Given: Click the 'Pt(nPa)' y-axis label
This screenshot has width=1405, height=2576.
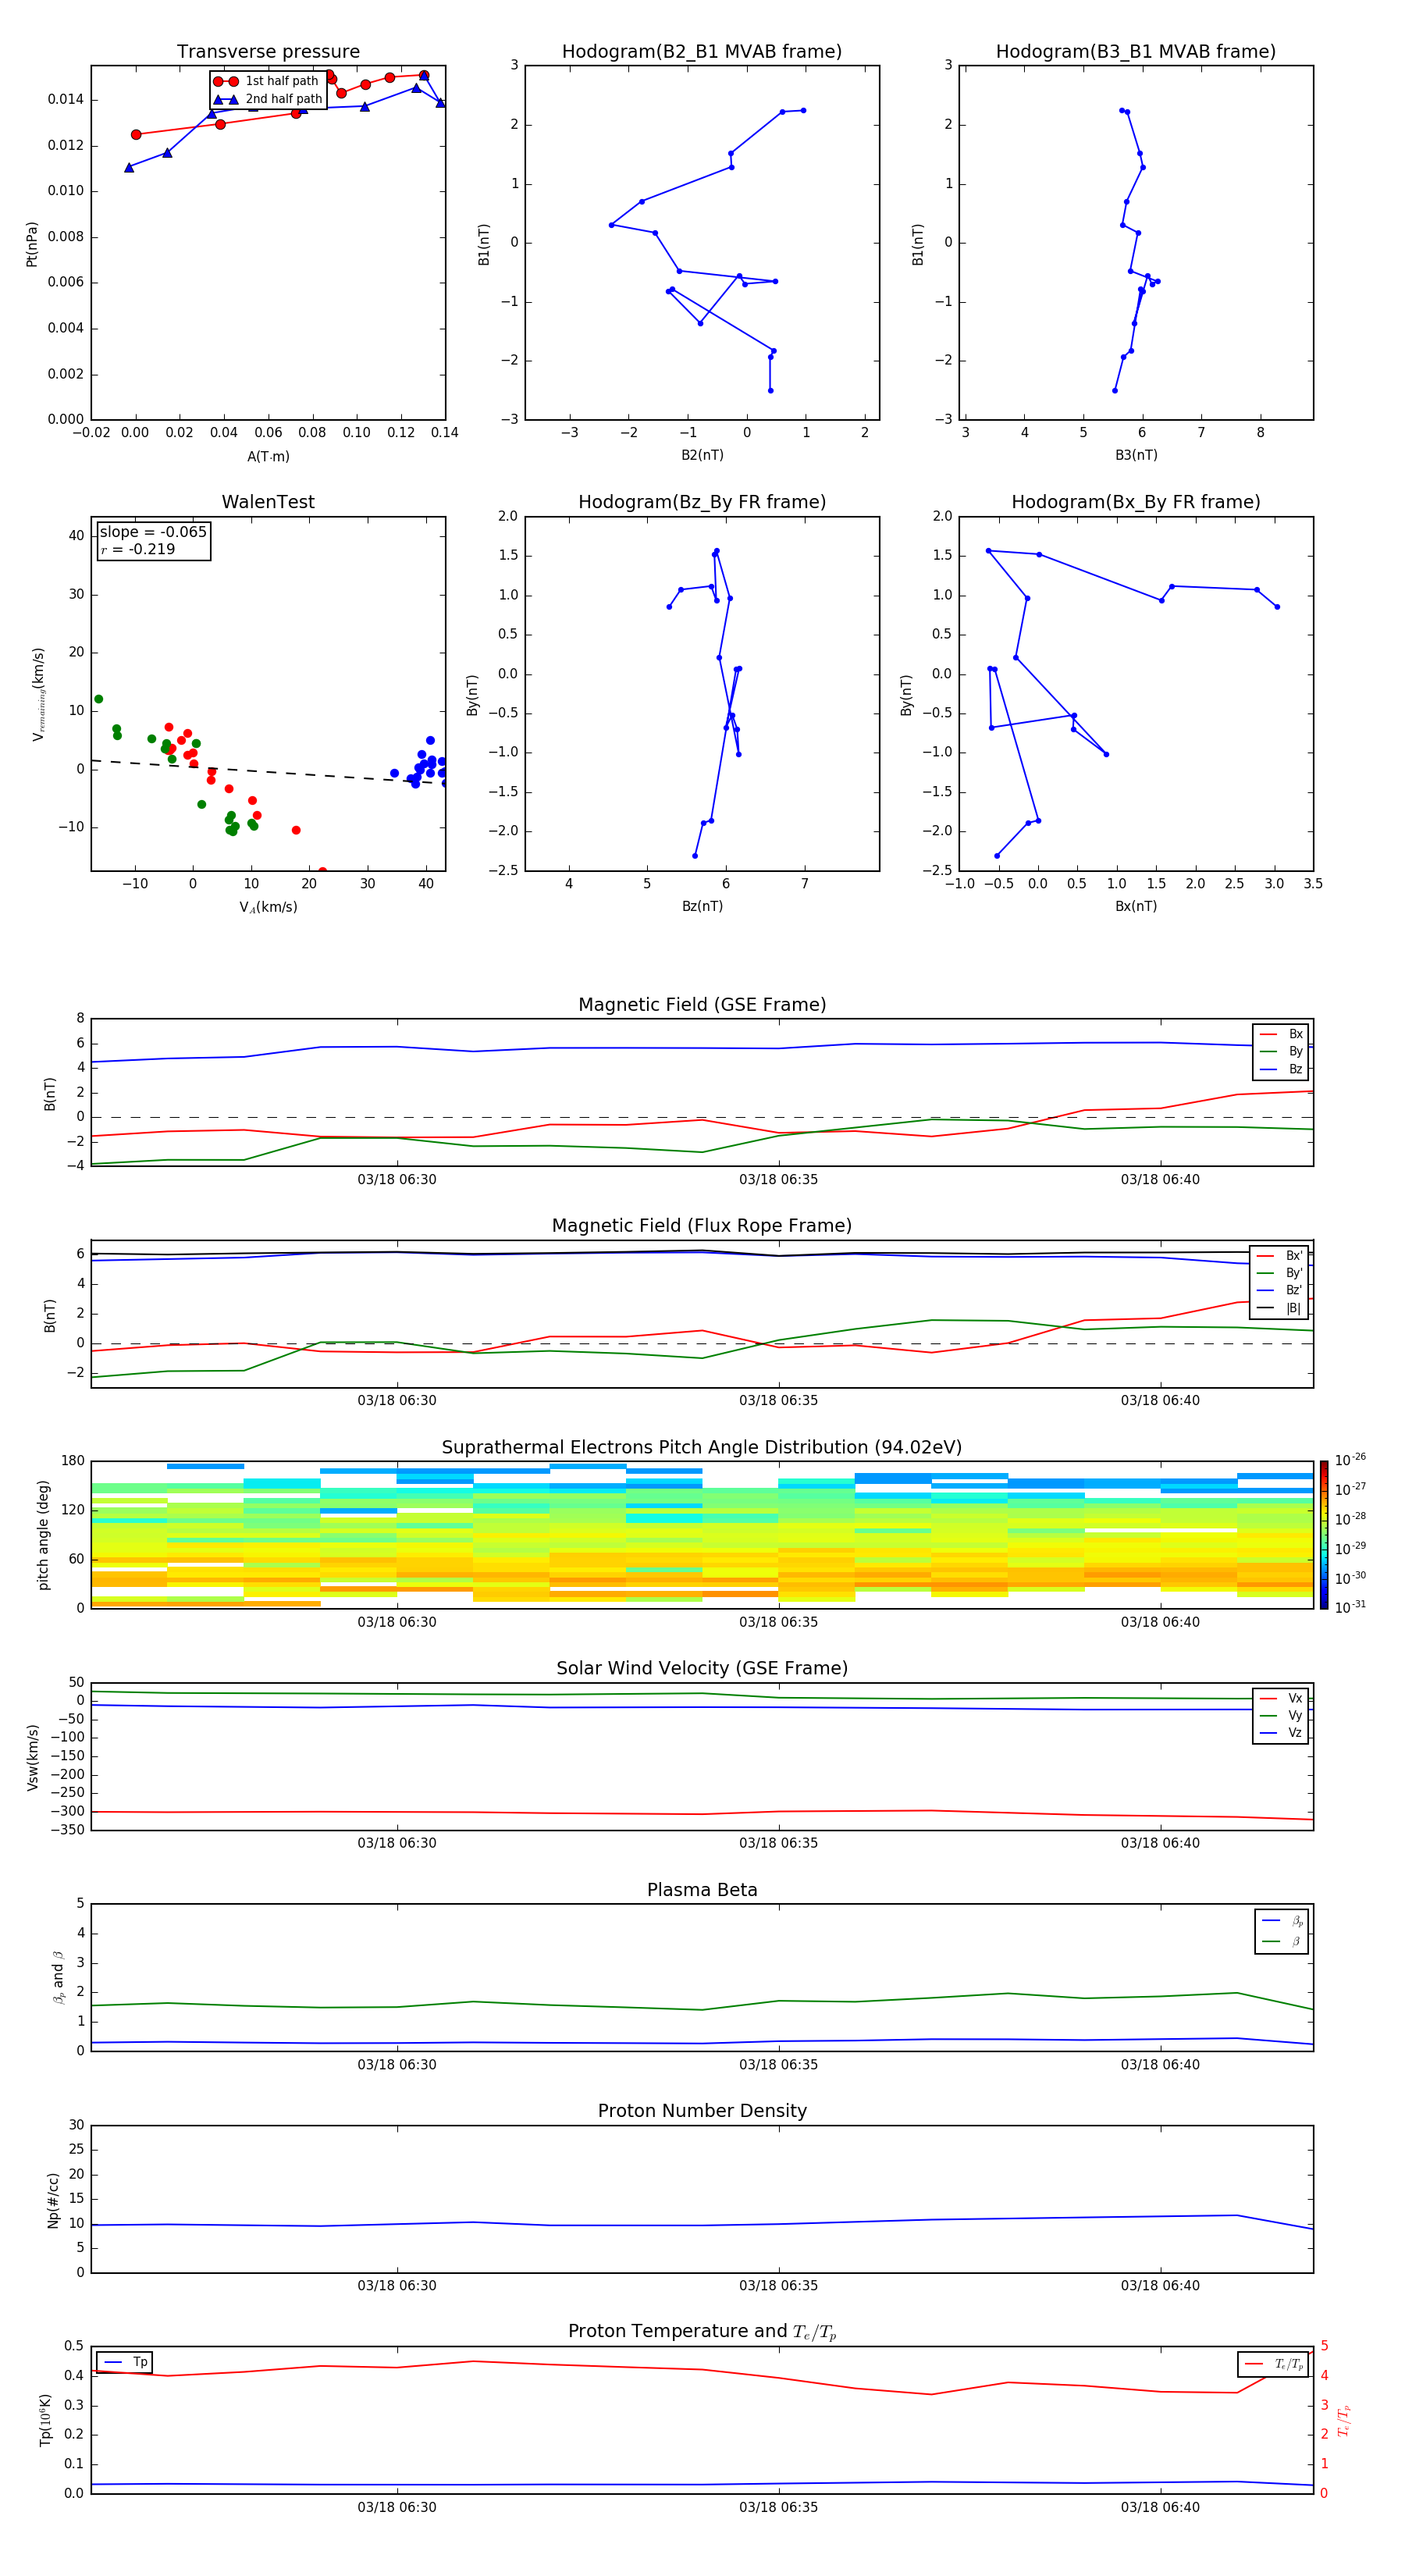Looking at the screenshot, I should (x=32, y=244).
